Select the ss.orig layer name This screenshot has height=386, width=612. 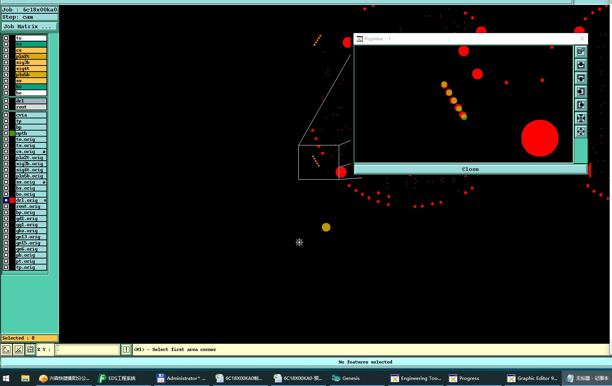(31, 182)
